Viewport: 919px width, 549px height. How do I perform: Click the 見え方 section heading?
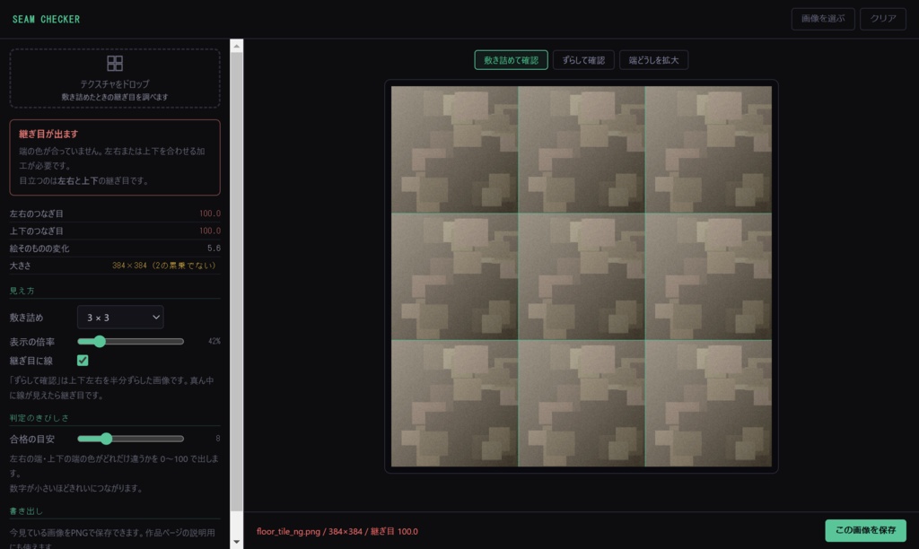(22, 291)
